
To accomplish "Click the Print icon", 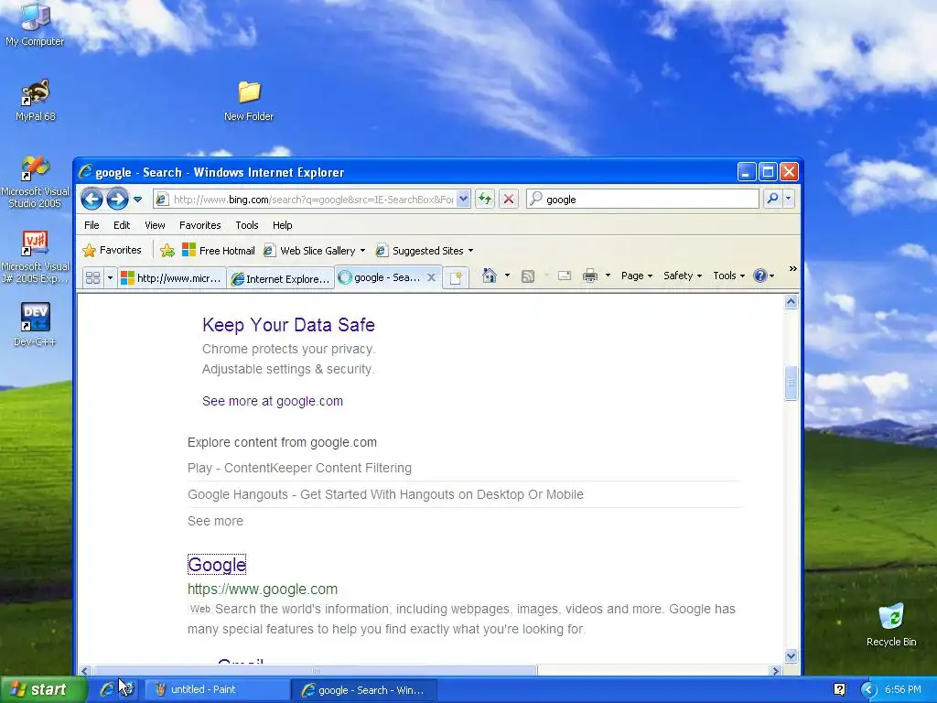I will point(590,276).
